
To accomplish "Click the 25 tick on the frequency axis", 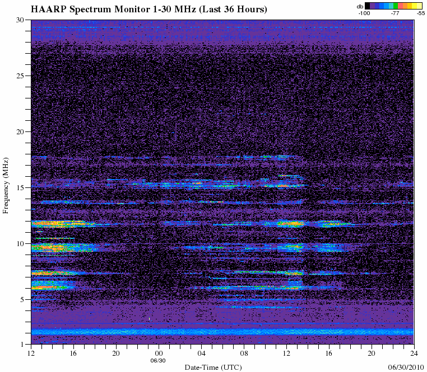I will 21,76.
